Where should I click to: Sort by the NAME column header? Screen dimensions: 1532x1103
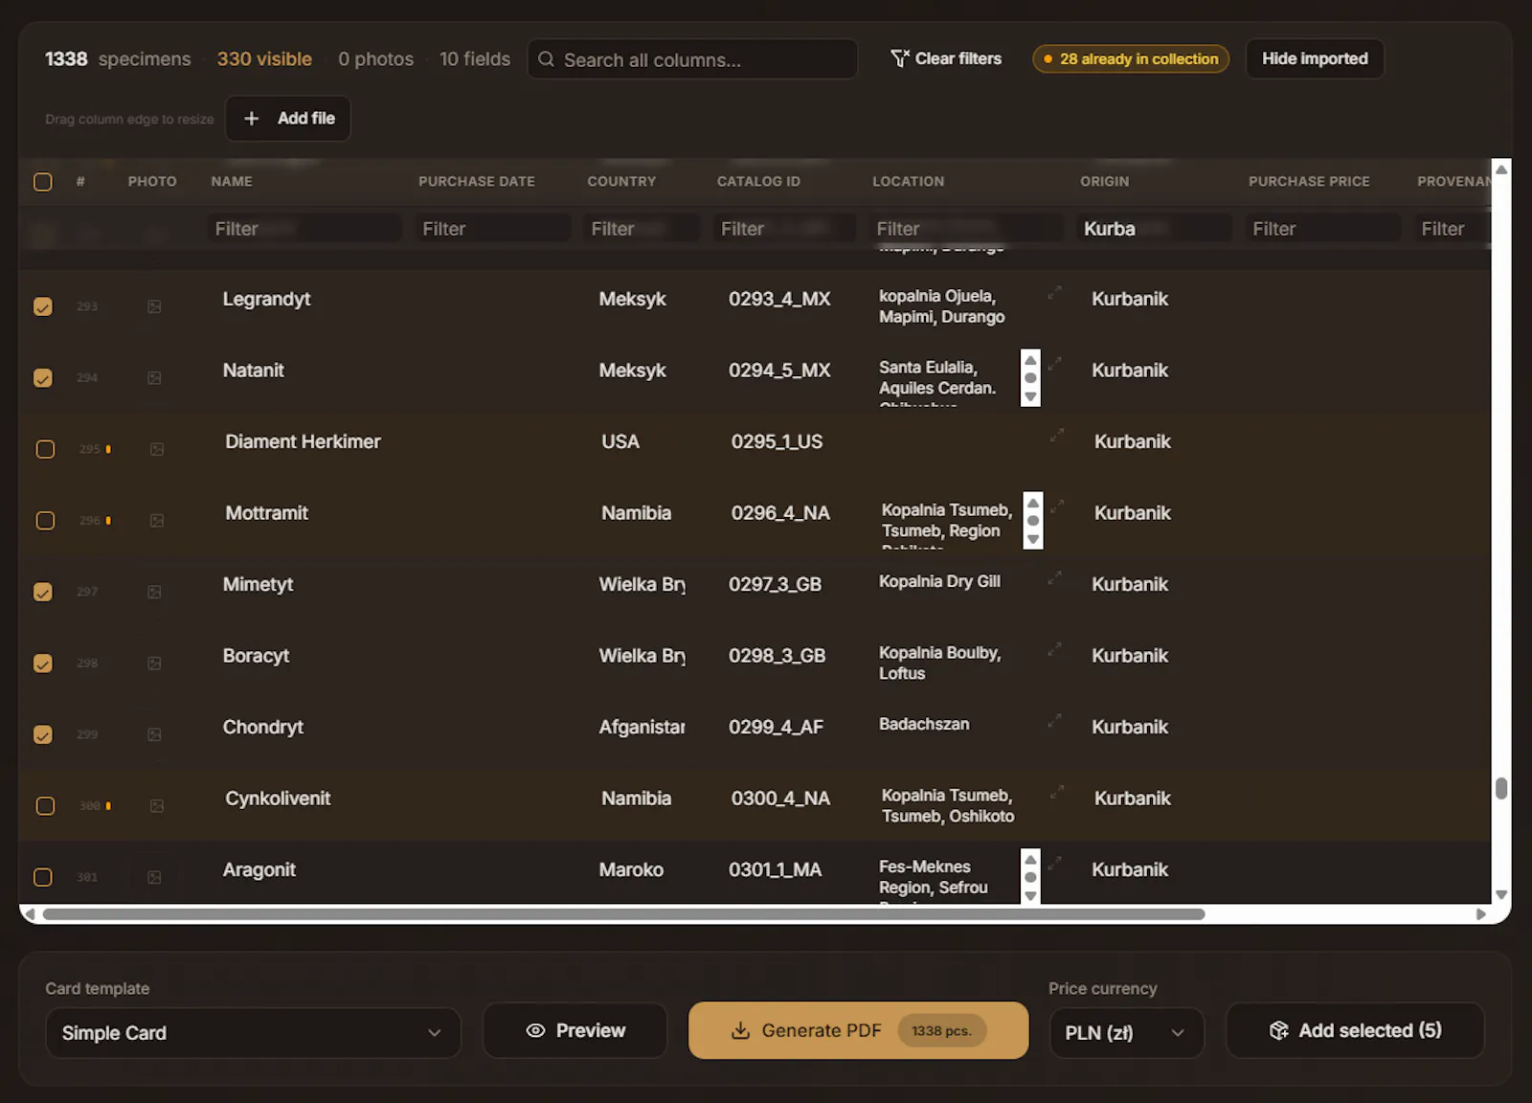(232, 181)
